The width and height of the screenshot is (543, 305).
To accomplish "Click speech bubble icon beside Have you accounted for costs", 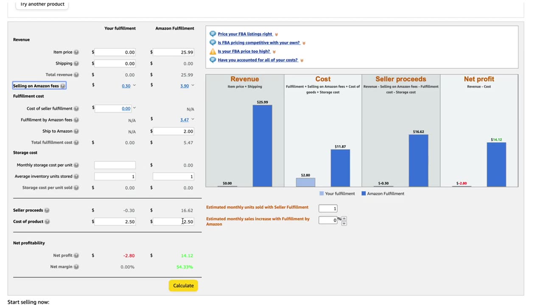I will (213, 60).
